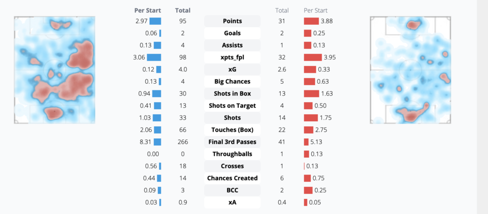Click the right red-side pitch heatmap
Viewport: 488px width, 214px height.
[410, 70]
